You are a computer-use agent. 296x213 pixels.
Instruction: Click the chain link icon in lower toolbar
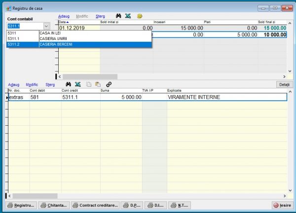[x=109, y=84]
